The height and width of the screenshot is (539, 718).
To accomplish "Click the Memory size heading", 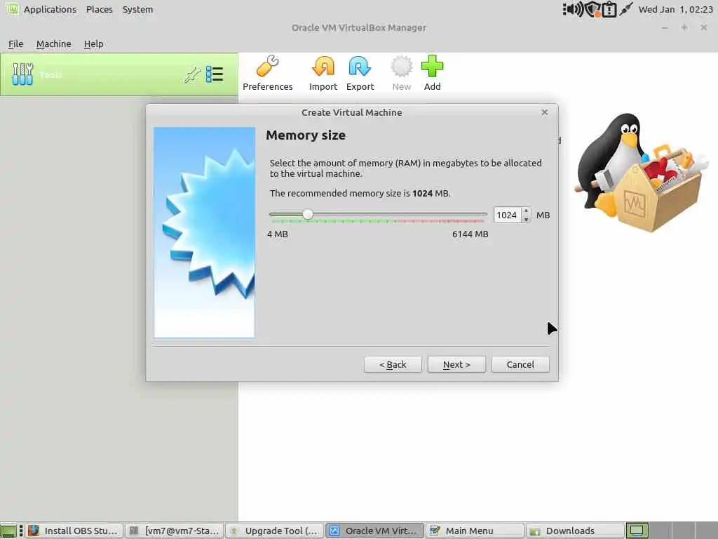I will point(306,135).
